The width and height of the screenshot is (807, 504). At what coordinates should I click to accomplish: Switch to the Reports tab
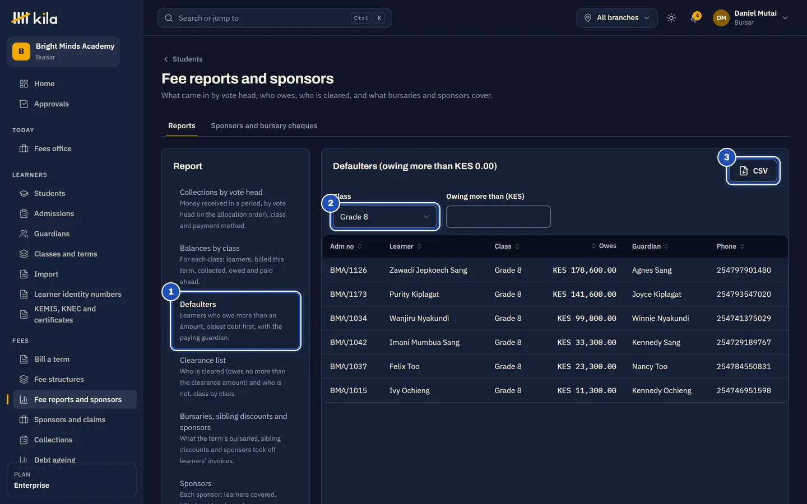point(182,125)
